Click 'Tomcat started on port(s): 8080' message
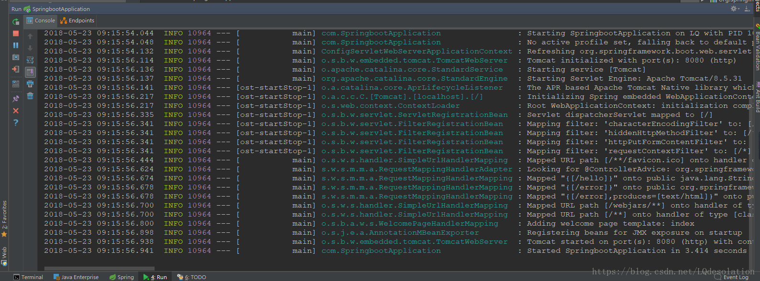The image size is (760, 281). 639,242
